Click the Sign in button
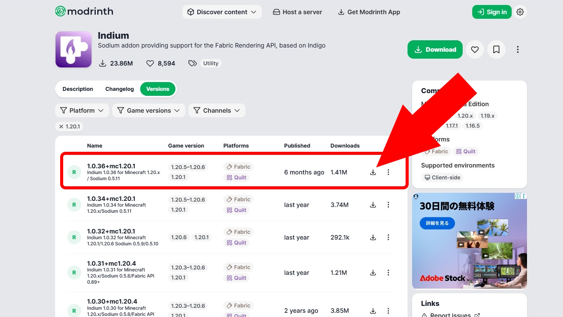 point(492,12)
